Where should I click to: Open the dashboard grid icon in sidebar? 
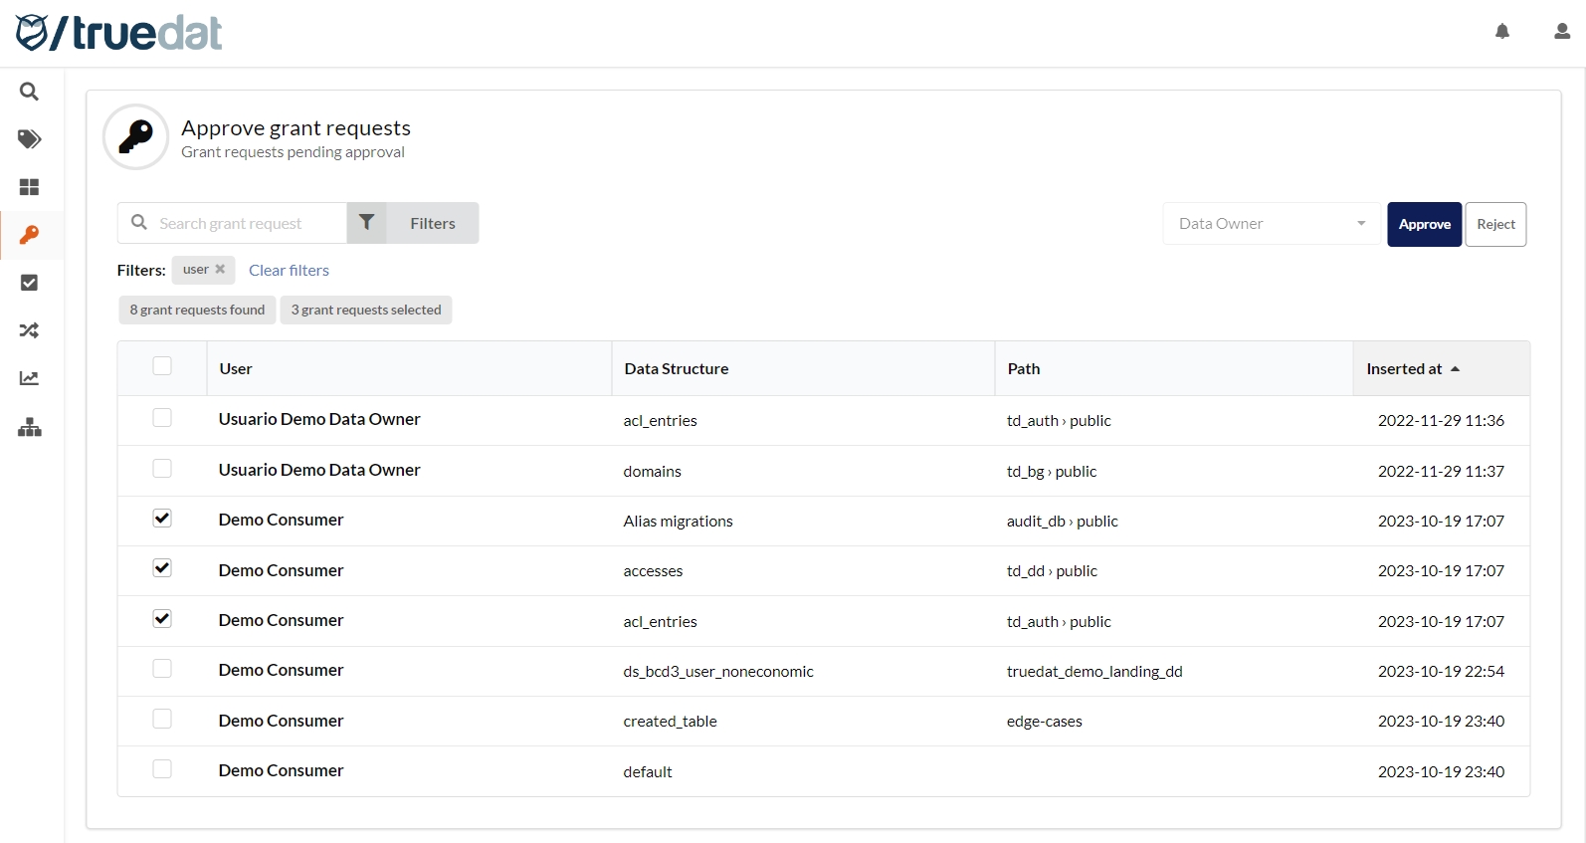[30, 187]
